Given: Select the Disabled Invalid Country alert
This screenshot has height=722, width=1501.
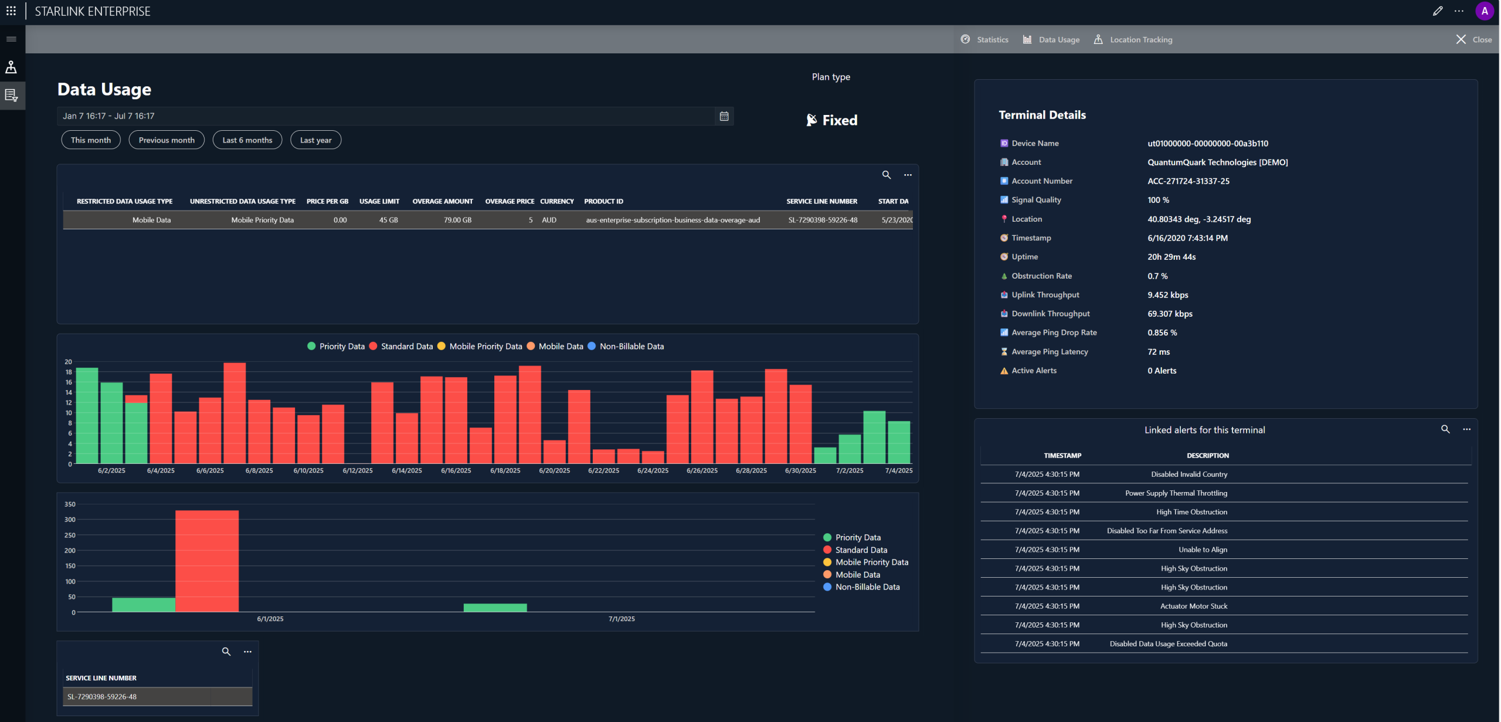Looking at the screenshot, I should click(1224, 474).
